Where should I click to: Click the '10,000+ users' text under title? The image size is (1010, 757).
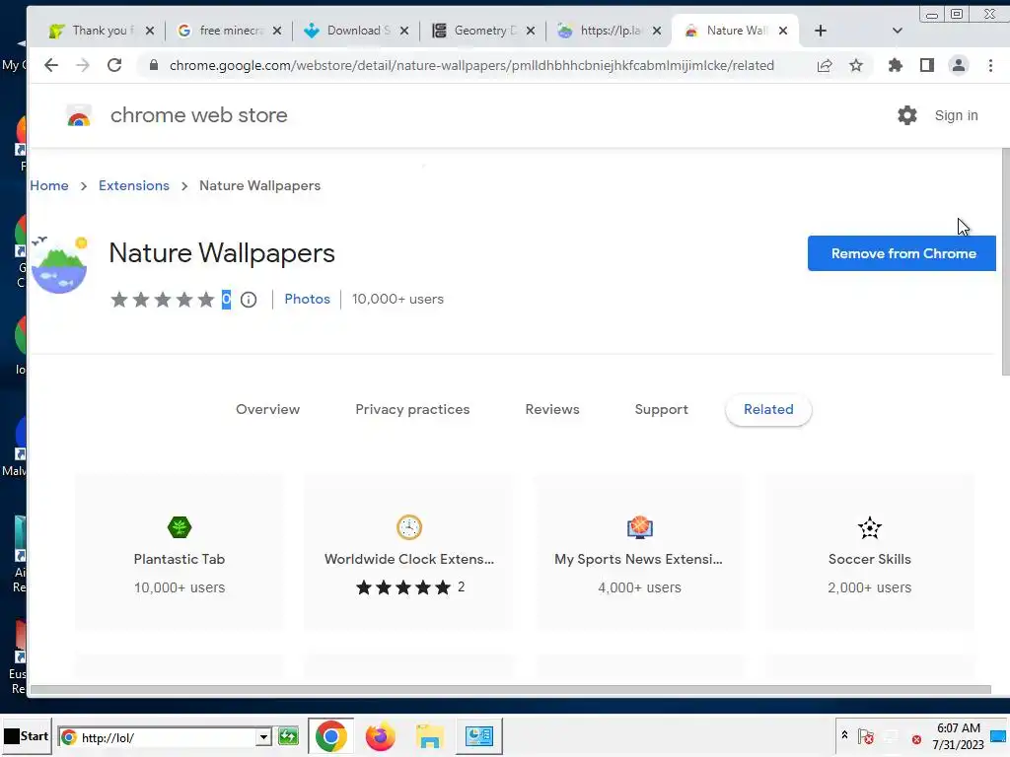pyautogui.click(x=397, y=300)
